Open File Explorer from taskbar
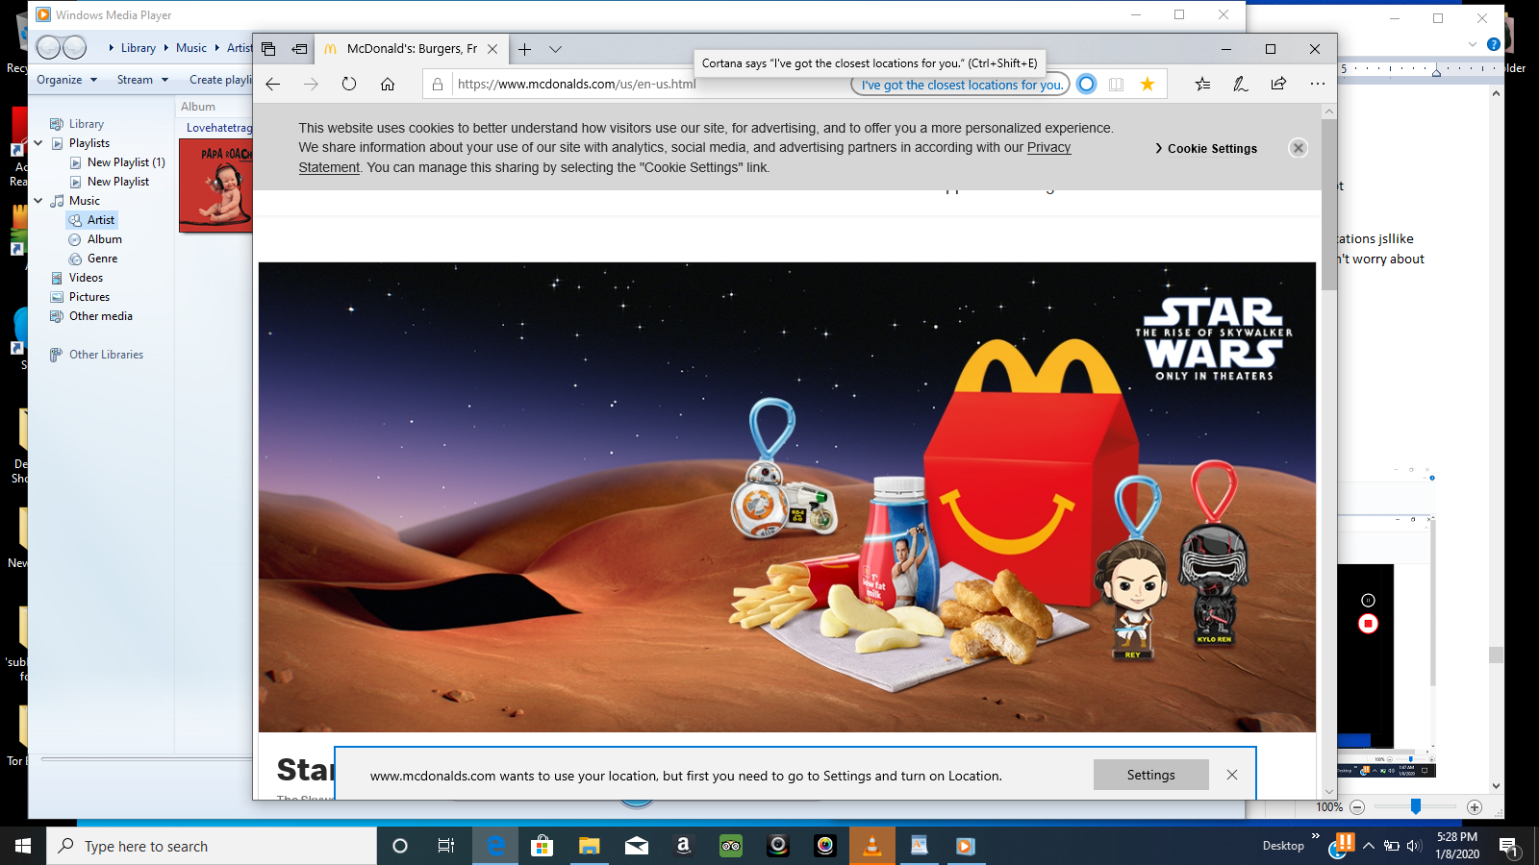The height and width of the screenshot is (865, 1539). coord(590,846)
